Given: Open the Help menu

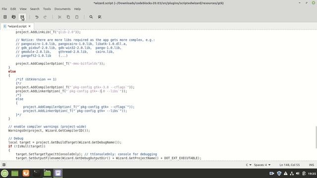Looking at the screenshot, I should (77, 9).
